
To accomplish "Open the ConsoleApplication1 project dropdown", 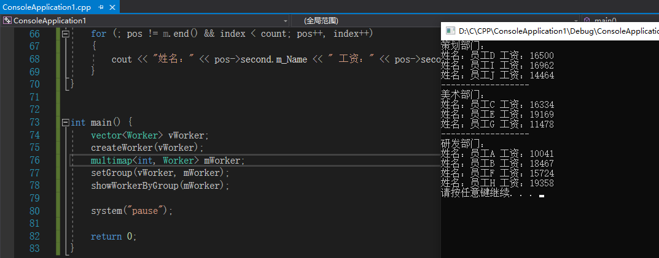I will point(286,21).
